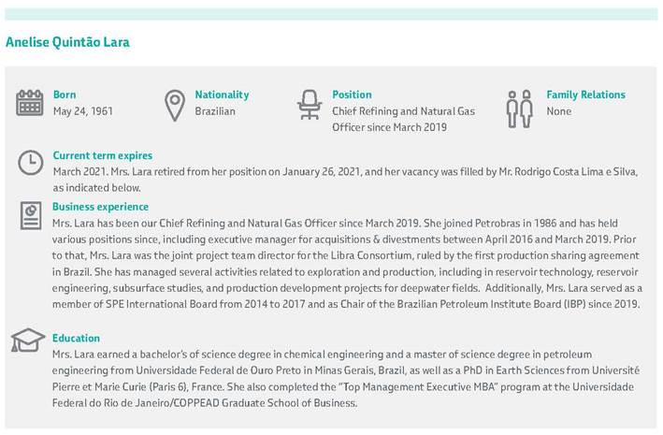Click the profile document icon beside Business experience
The image size is (663, 435).
click(30, 215)
